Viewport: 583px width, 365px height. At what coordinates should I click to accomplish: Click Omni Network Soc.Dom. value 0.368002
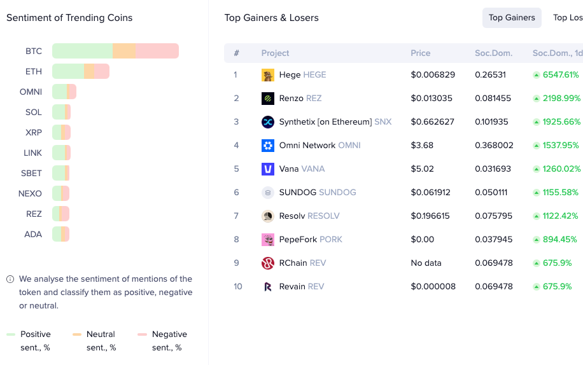[x=494, y=146]
